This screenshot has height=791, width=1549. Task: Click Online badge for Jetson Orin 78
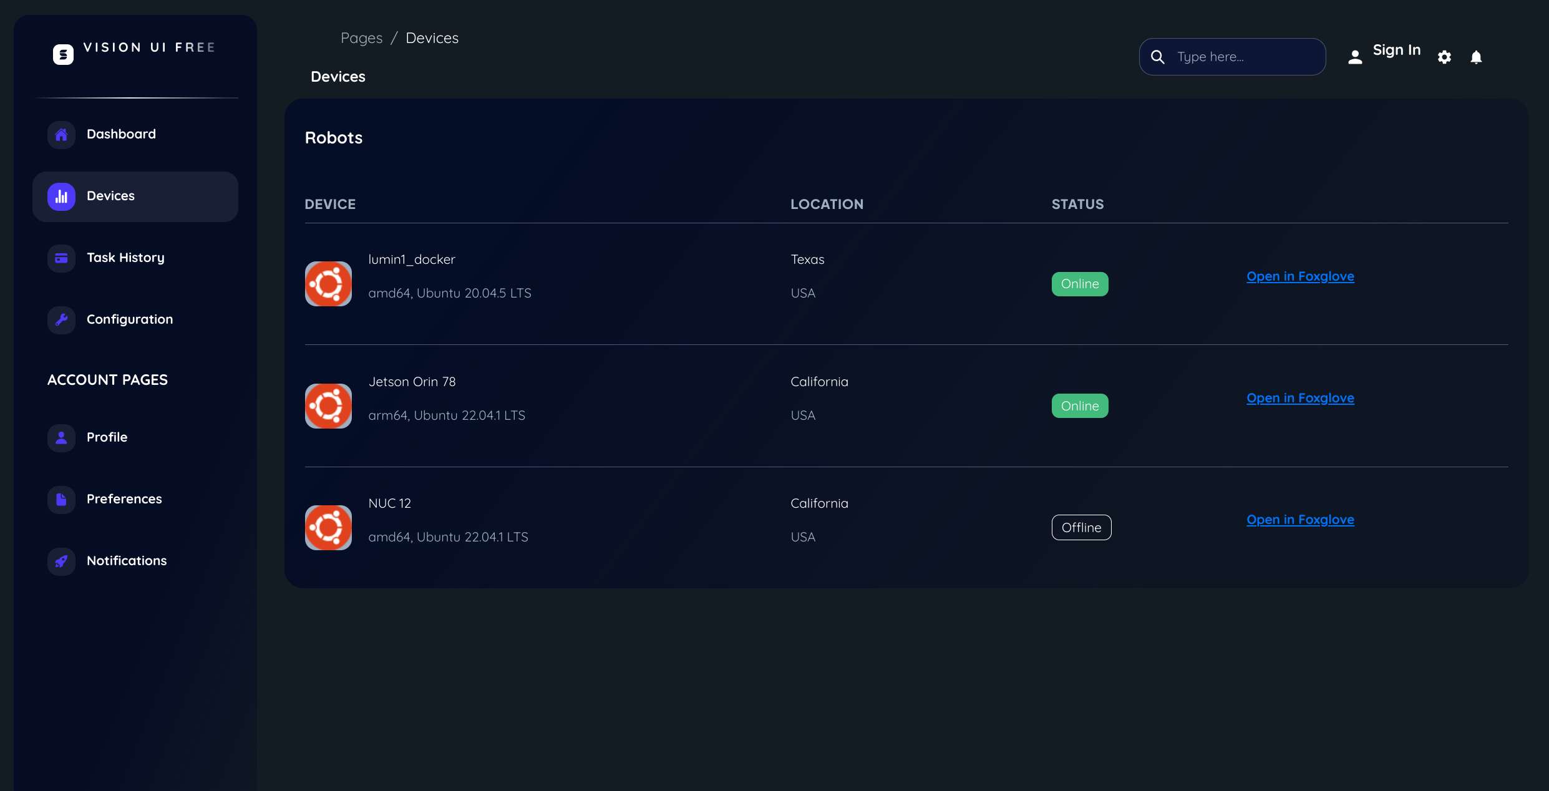1080,406
